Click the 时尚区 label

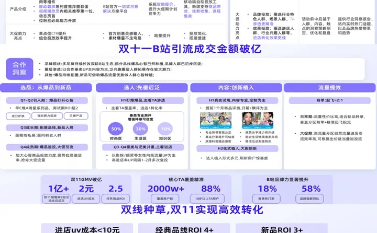[x=116, y=138]
